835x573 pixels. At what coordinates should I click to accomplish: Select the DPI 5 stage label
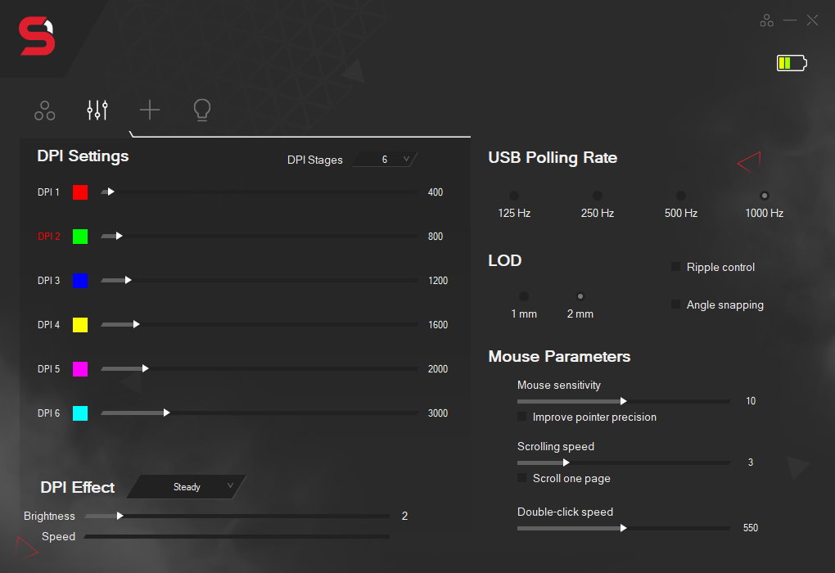point(49,369)
